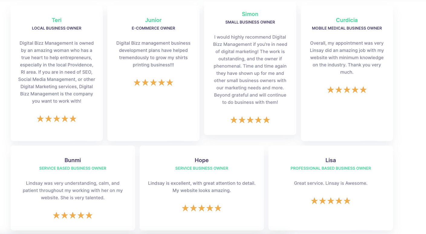Click the first star in Curdicia's rating

pos(330,90)
